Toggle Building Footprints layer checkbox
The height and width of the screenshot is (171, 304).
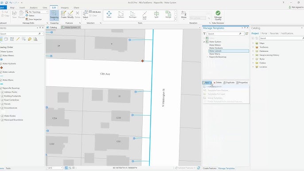pos(2,96)
